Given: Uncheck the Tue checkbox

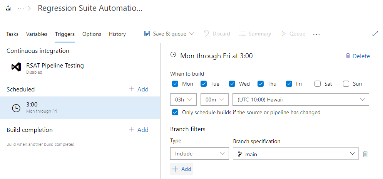Looking at the screenshot, I should coord(204,84).
